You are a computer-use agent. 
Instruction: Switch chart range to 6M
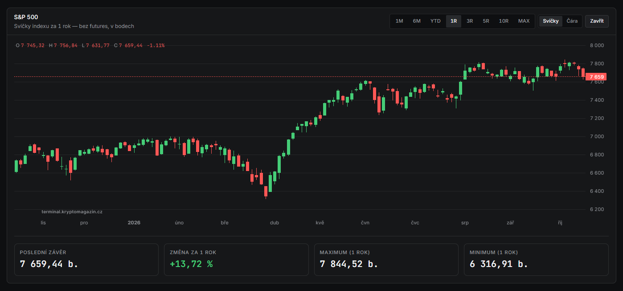coord(417,21)
